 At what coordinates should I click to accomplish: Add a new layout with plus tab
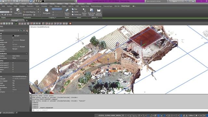(17, 113)
